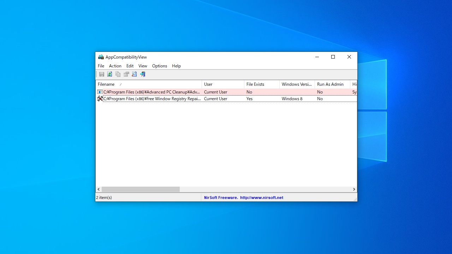Click Run As Admin 'No' in Registry Repair row
Image resolution: width=452 pixels, height=254 pixels.
click(320, 99)
